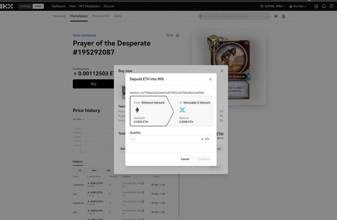Image resolution: width=337 pixels, height=220 pixels.
Task: Switch to the Featured tab
Action: [59, 16]
